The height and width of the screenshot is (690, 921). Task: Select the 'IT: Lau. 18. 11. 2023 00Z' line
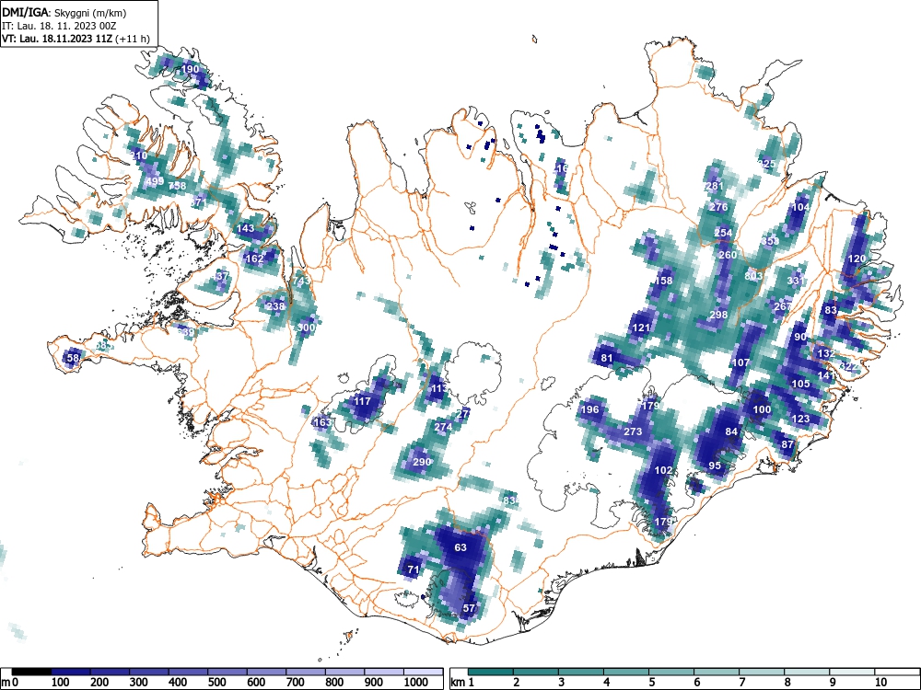(57, 26)
